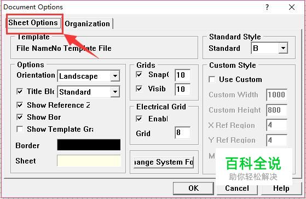The width and height of the screenshot is (306, 199).
Task: Uncheck Show Reference Zones checkbox
Action: click(20, 106)
